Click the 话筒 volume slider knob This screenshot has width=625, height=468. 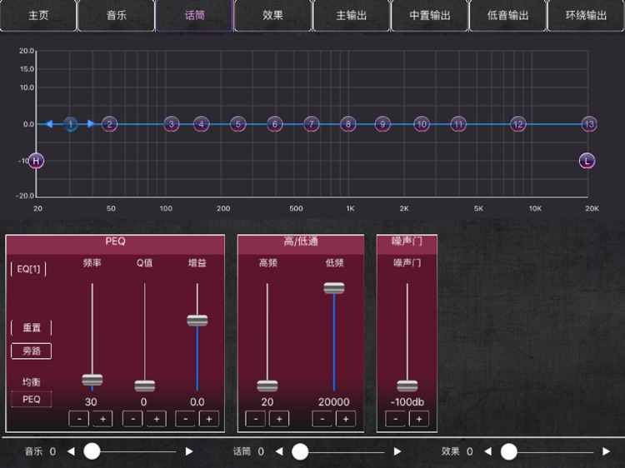click(300, 451)
